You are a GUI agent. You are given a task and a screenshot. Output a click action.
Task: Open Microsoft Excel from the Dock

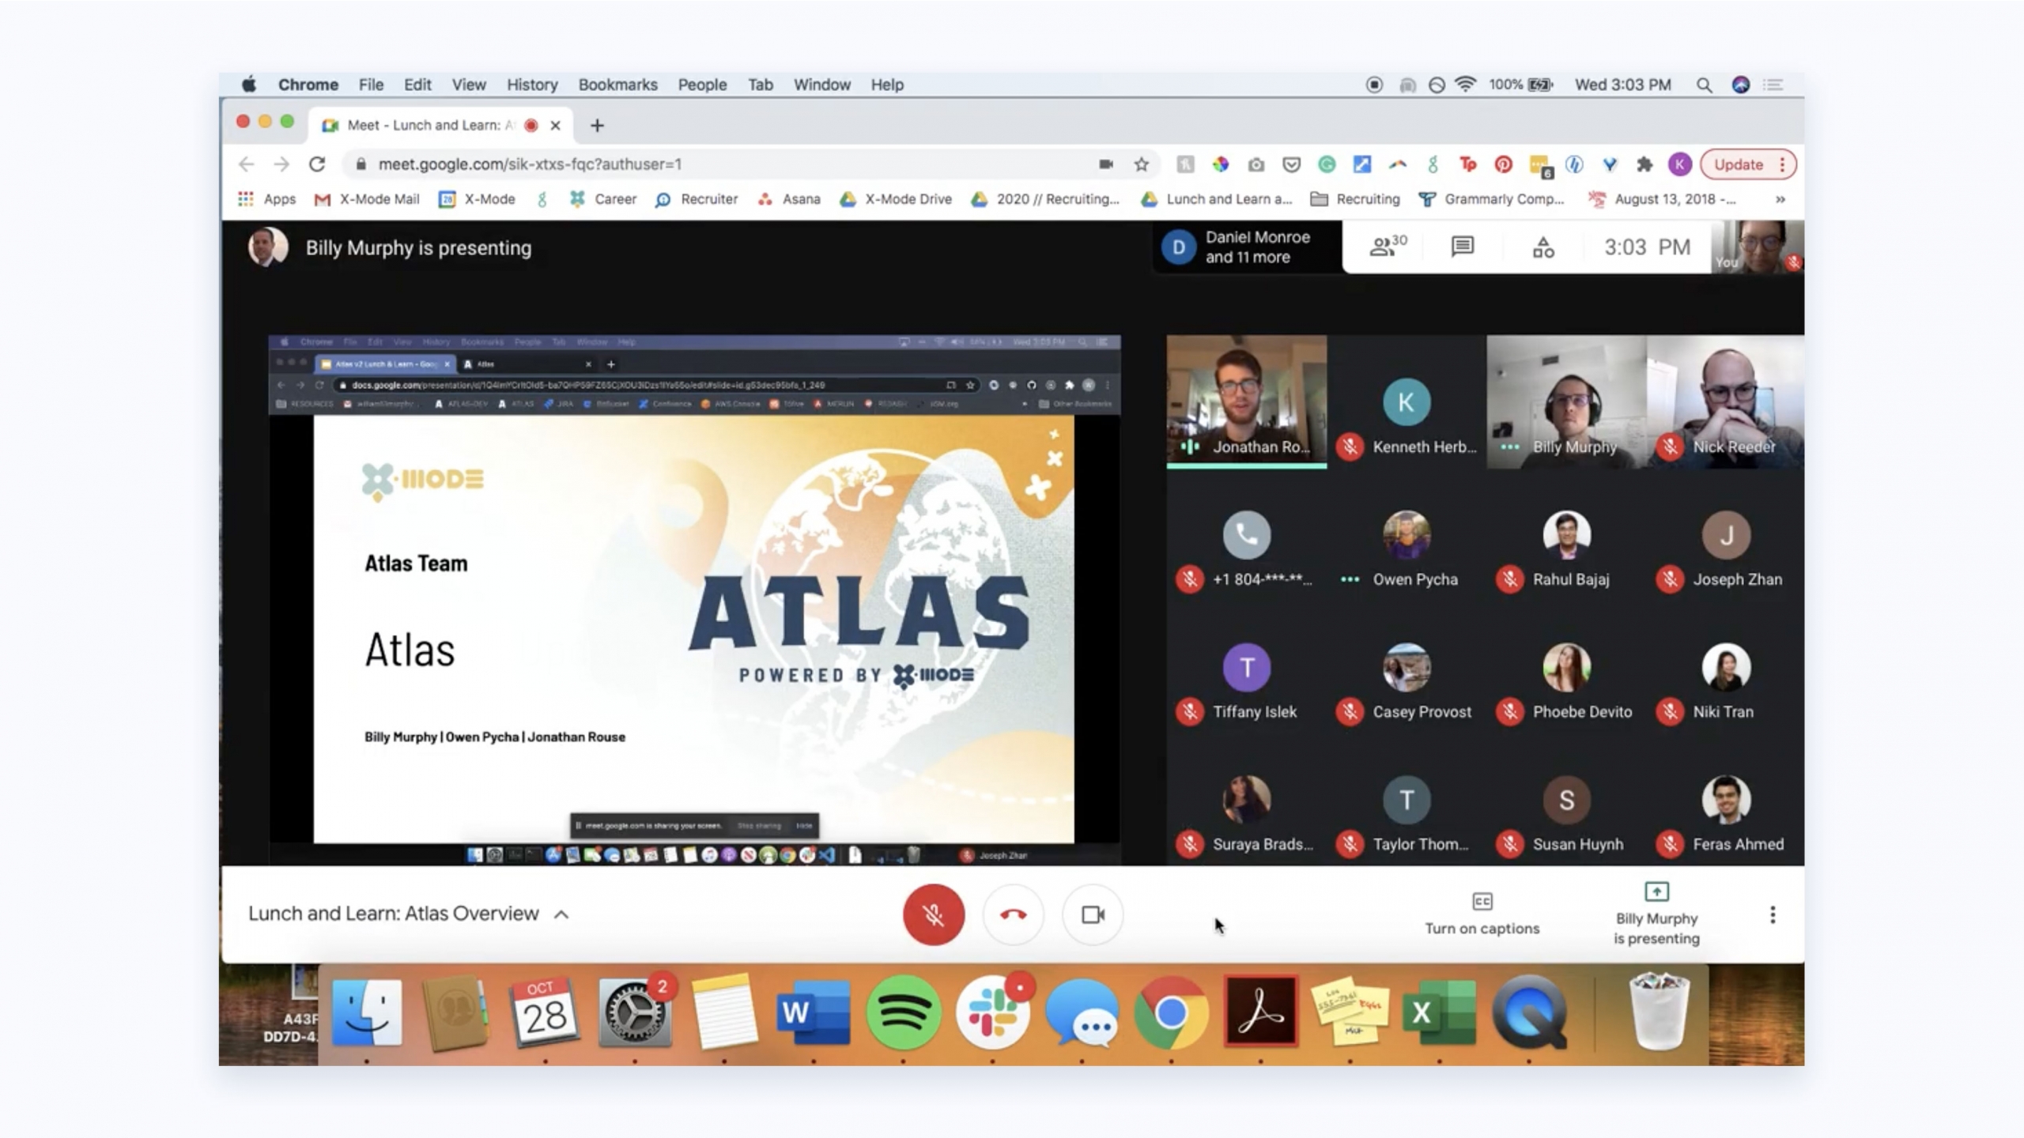point(1439,1012)
